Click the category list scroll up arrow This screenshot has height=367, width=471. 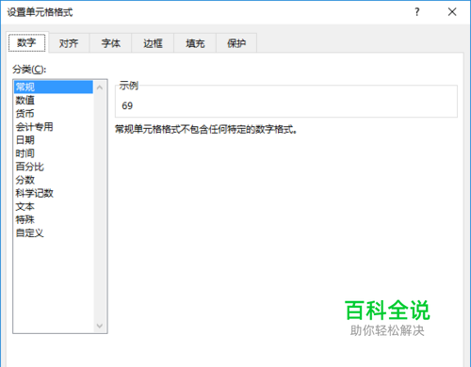pyautogui.click(x=100, y=88)
